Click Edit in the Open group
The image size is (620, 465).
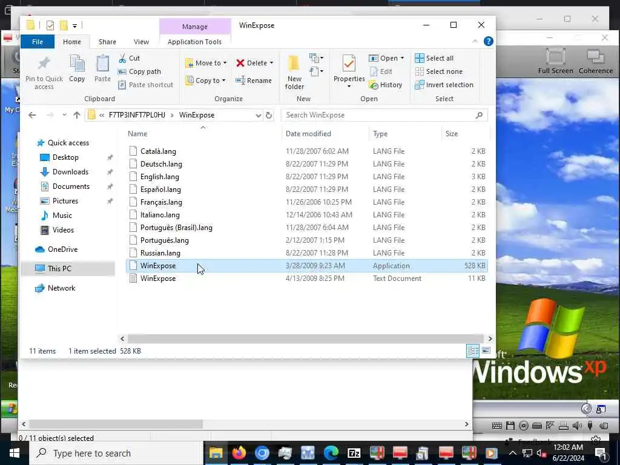pyautogui.click(x=381, y=71)
